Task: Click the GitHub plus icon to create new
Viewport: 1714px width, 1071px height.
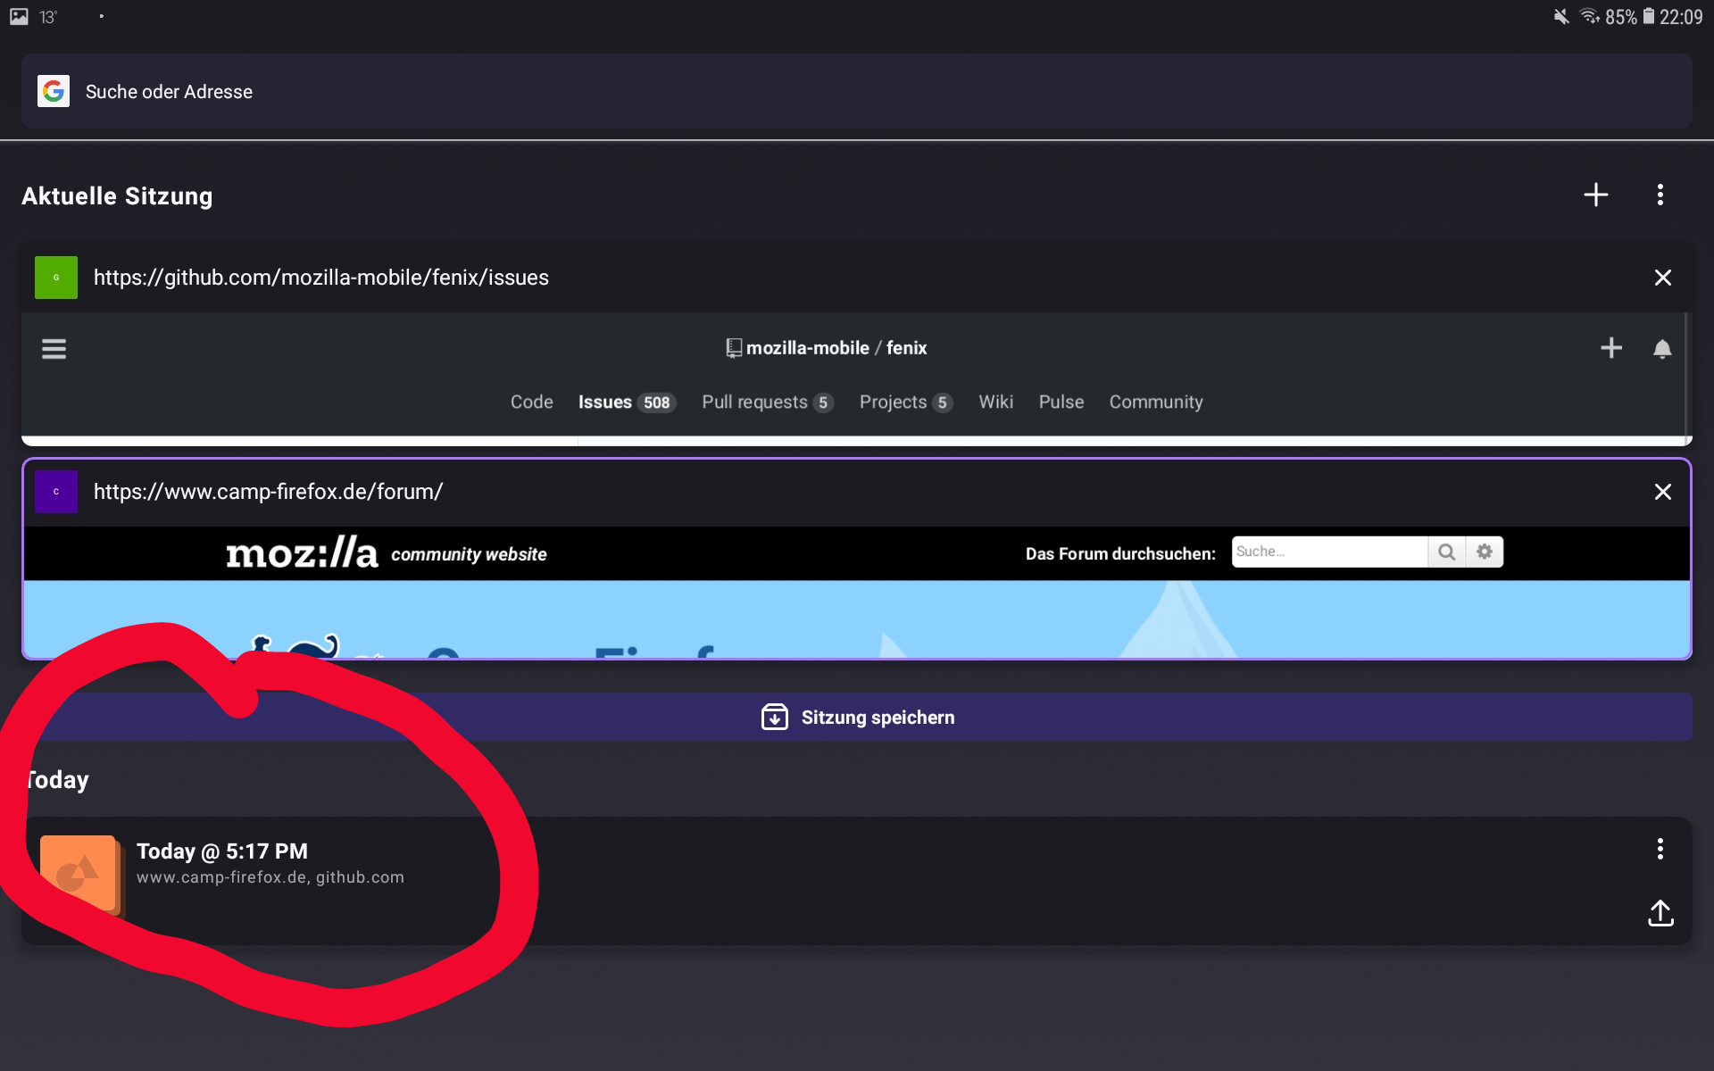Action: (x=1611, y=348)
